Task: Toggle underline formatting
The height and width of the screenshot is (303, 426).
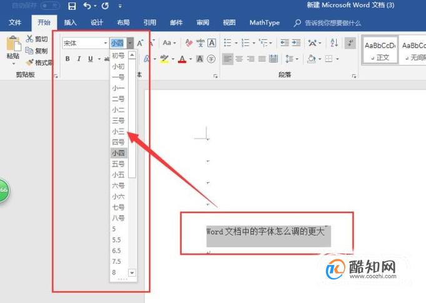Action: coord(91,59)
